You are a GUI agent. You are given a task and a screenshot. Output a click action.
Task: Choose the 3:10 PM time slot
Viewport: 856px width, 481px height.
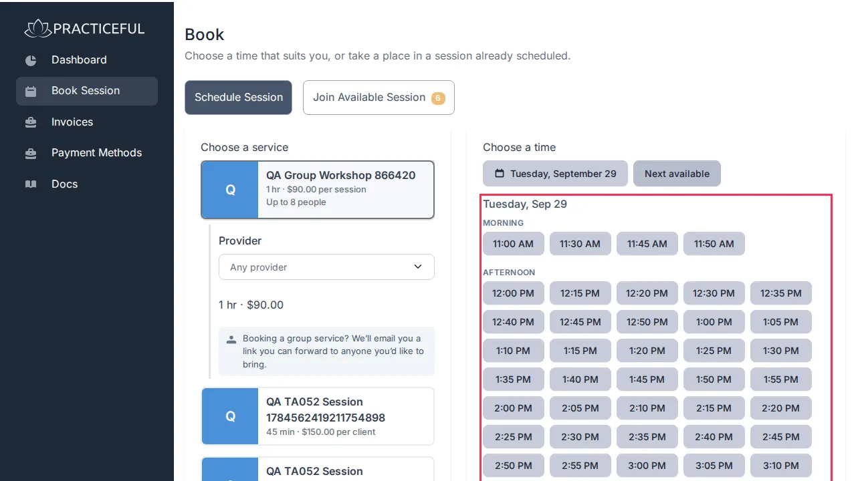pyautogui.click(x=781, y=466)
